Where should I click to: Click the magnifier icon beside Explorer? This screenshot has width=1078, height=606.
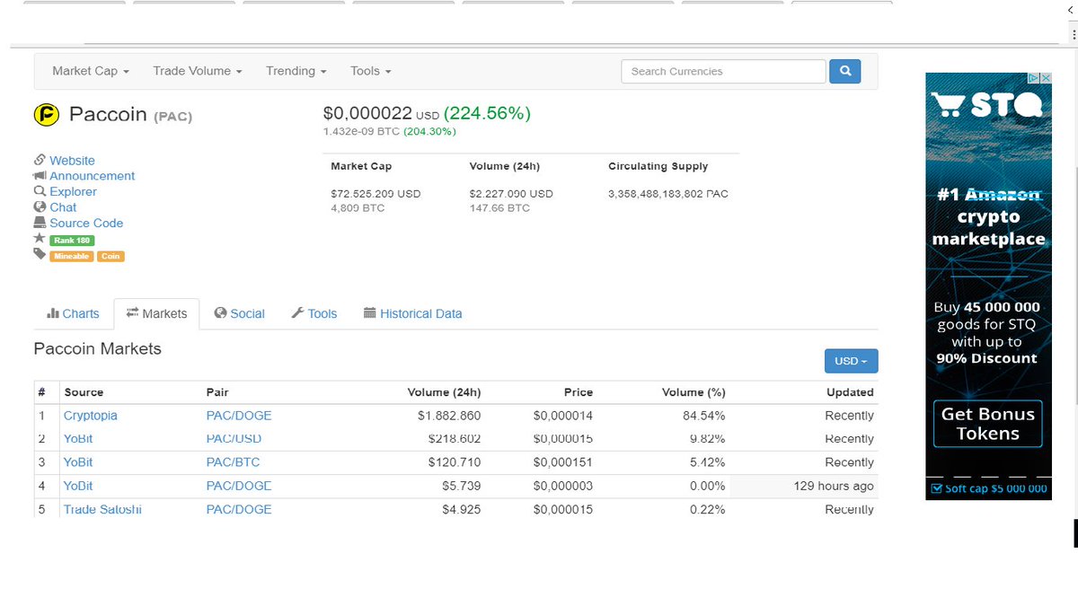coord(40,191)
